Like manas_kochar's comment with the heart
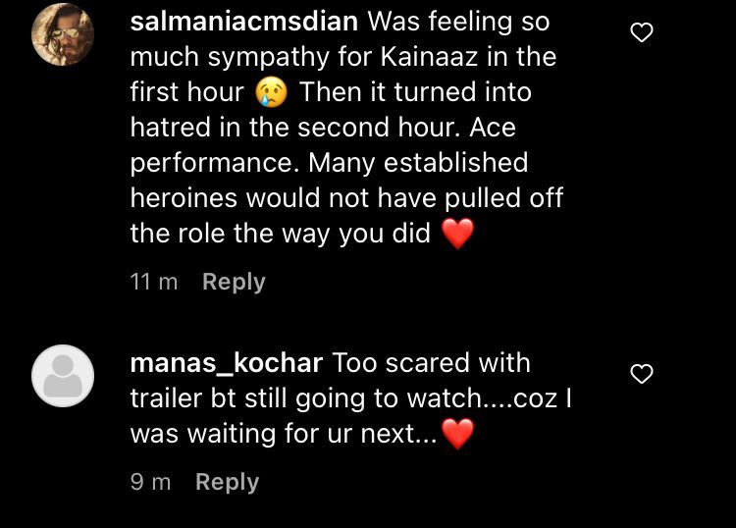Screen dimensions: 736x528 [x=641, y=374]
